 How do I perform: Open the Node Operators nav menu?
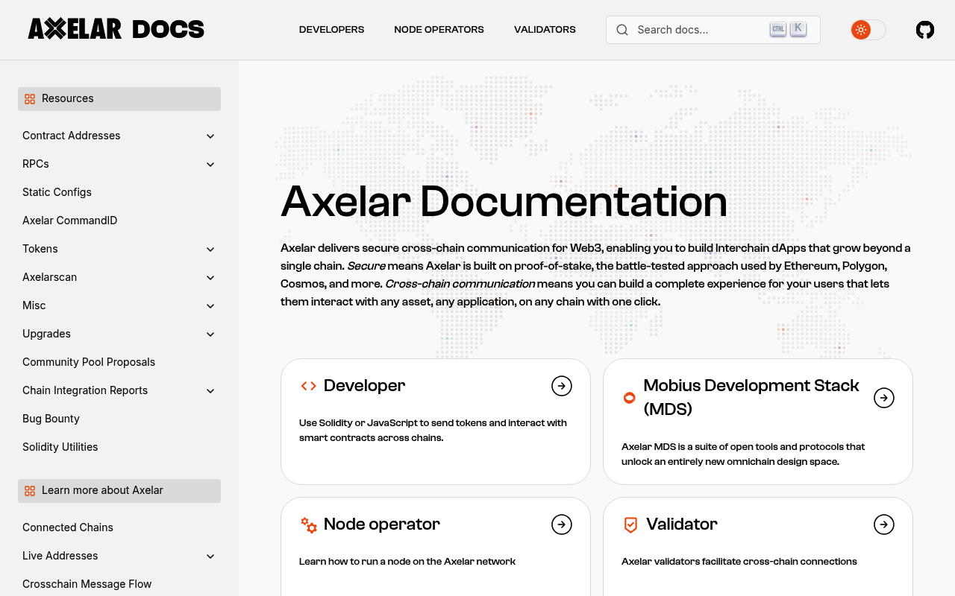tap(439, 30)
